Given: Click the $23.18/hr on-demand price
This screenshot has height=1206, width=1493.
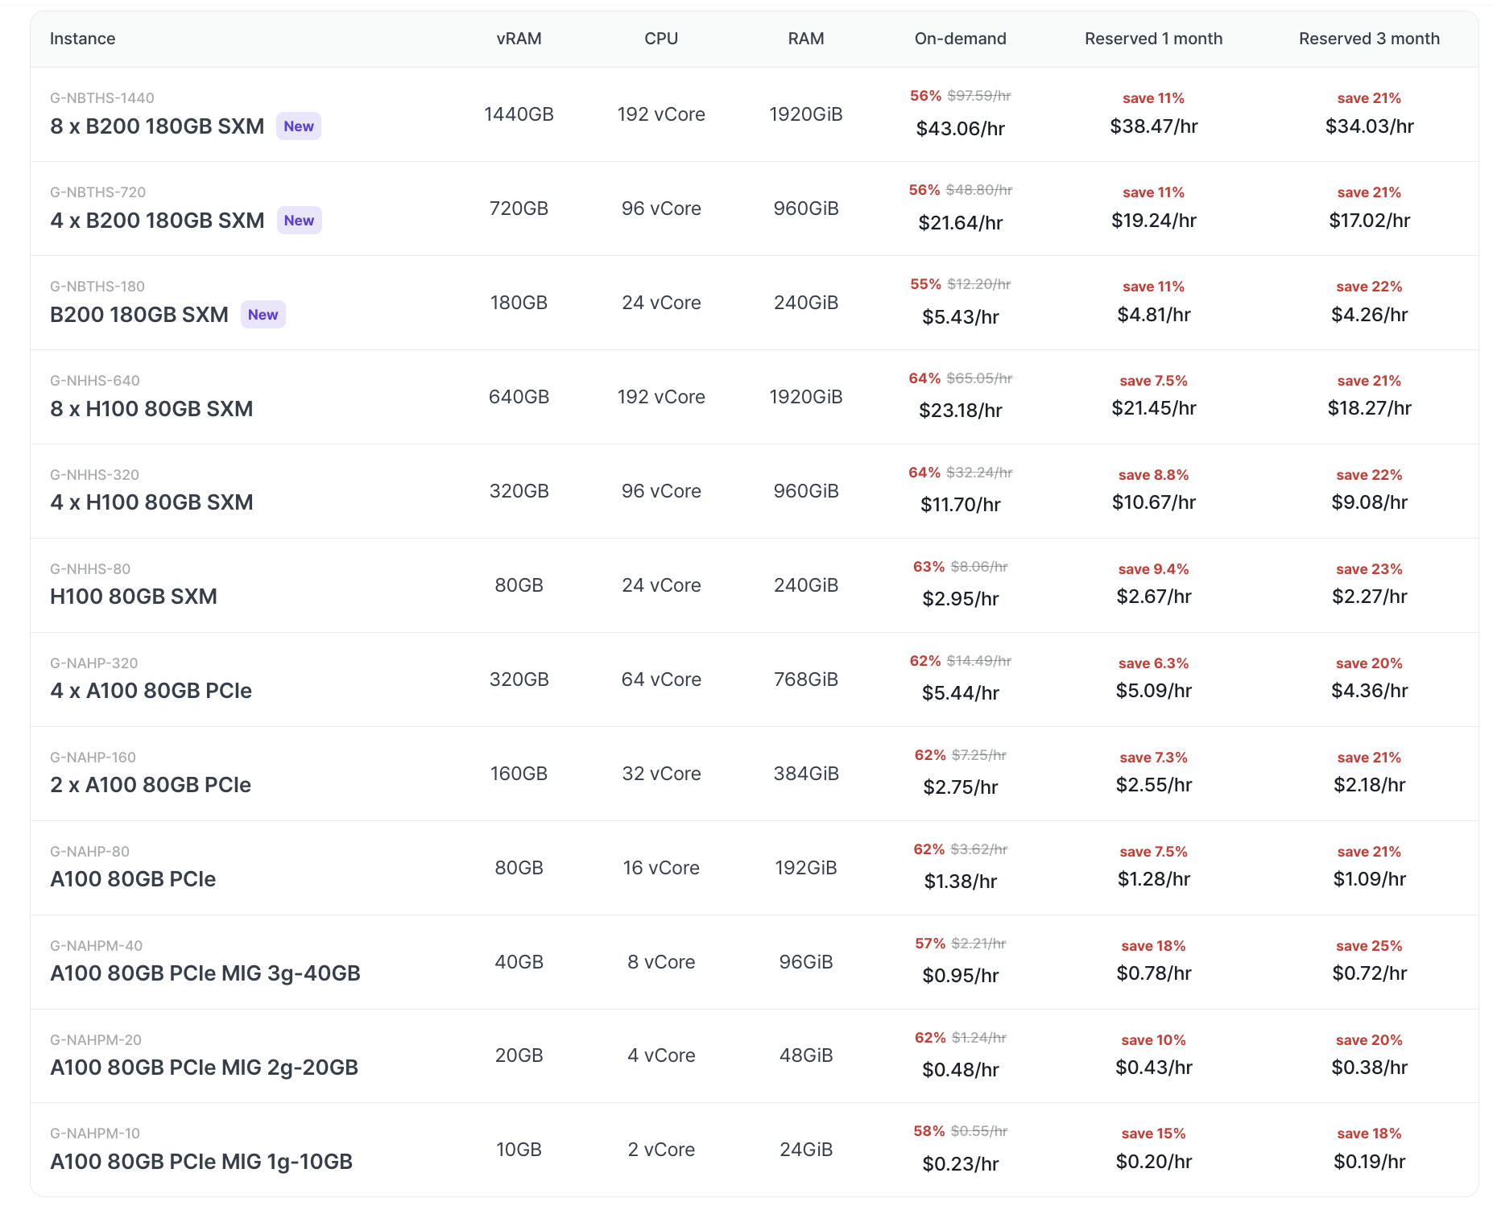Looking at the screenshot, I should [960, 411].
